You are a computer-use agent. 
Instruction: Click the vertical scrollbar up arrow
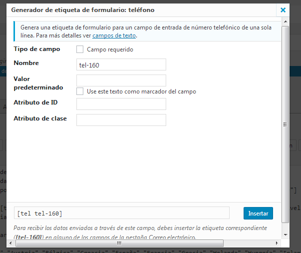286,21
